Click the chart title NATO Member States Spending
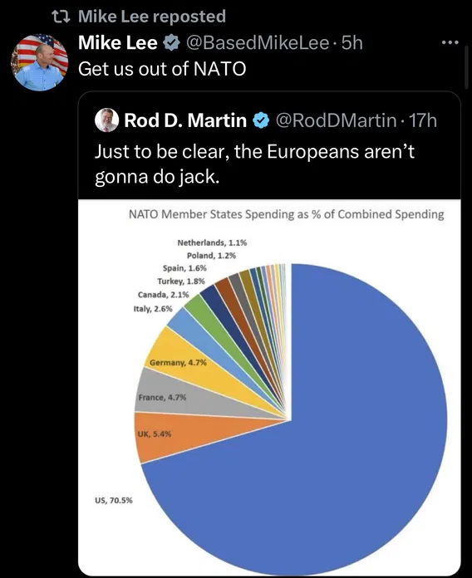Screen dimensions: 472x578 [x=286, y=214]
